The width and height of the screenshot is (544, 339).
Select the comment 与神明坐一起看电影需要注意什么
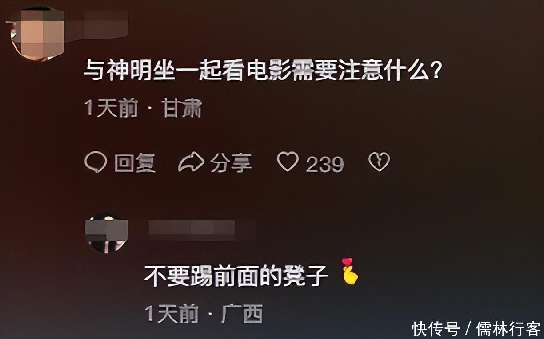(263, 70)
